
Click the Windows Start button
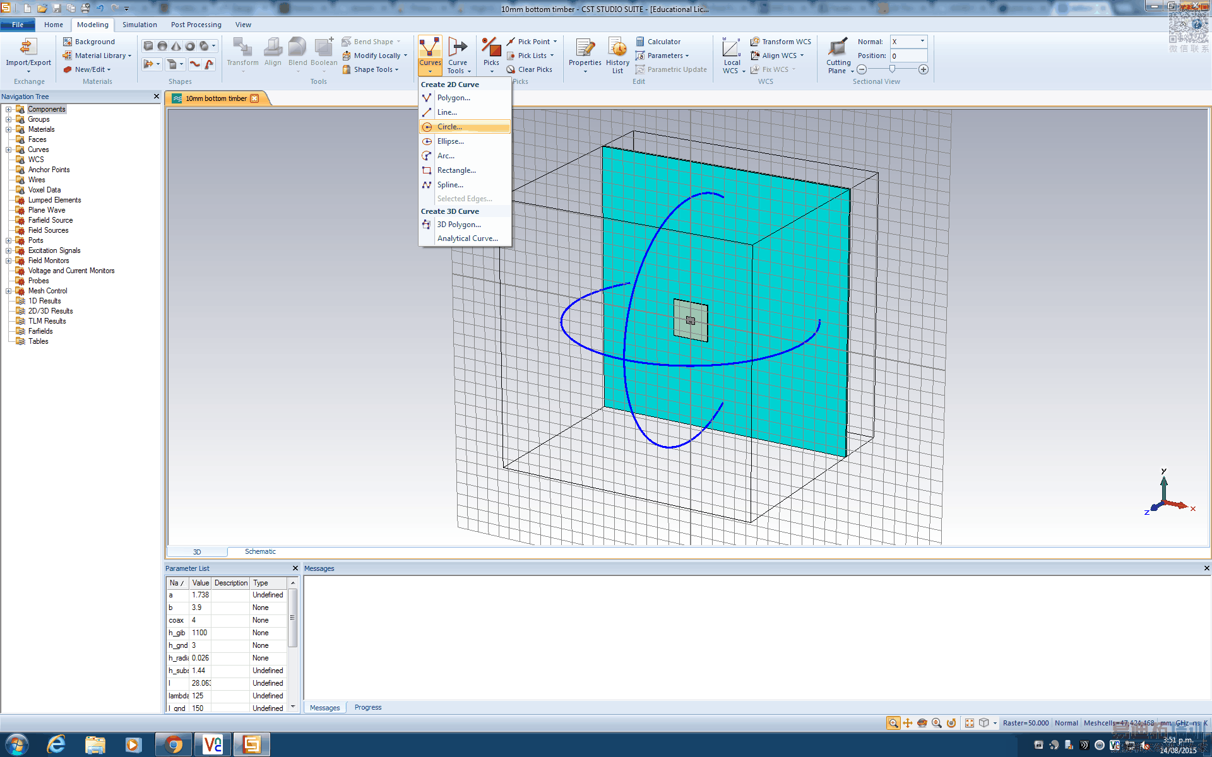pyautogui.click(x=17, y=745)
